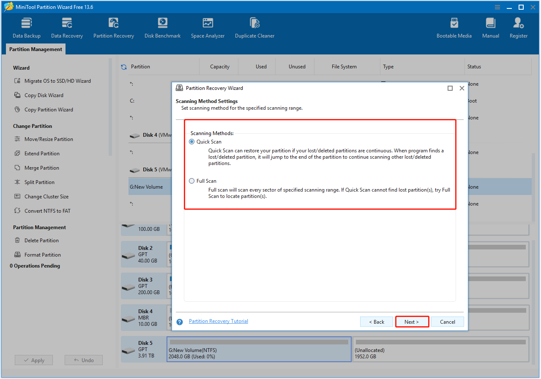
Task: Open the Partition Recovery Tutorial link
Action: pyautogui.click(x=218, y=321)
